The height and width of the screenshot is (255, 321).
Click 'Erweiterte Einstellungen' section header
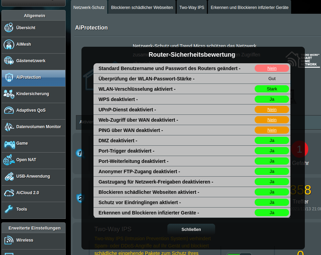click(x=34, y=228)
